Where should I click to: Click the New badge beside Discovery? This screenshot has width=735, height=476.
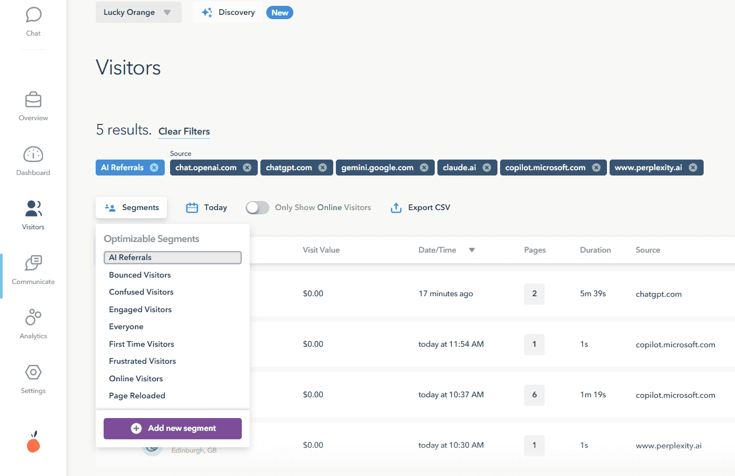click(280, 13)
